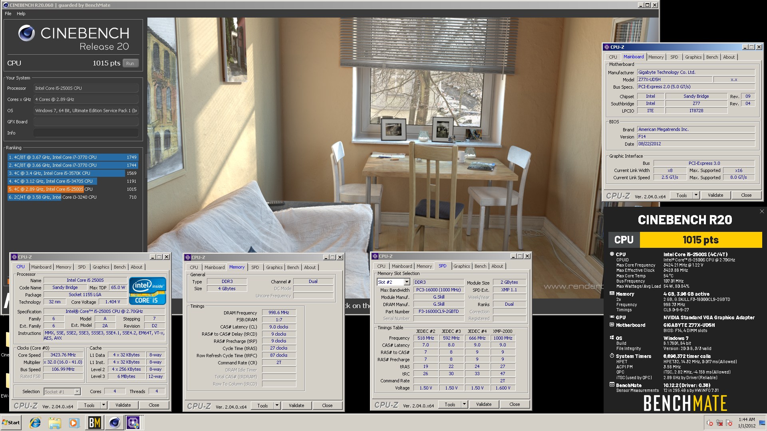The height and width of the screenshot is (431, 767).
Task: Click the BenchMate version icon at panel bottom
Action: point(612,385)
